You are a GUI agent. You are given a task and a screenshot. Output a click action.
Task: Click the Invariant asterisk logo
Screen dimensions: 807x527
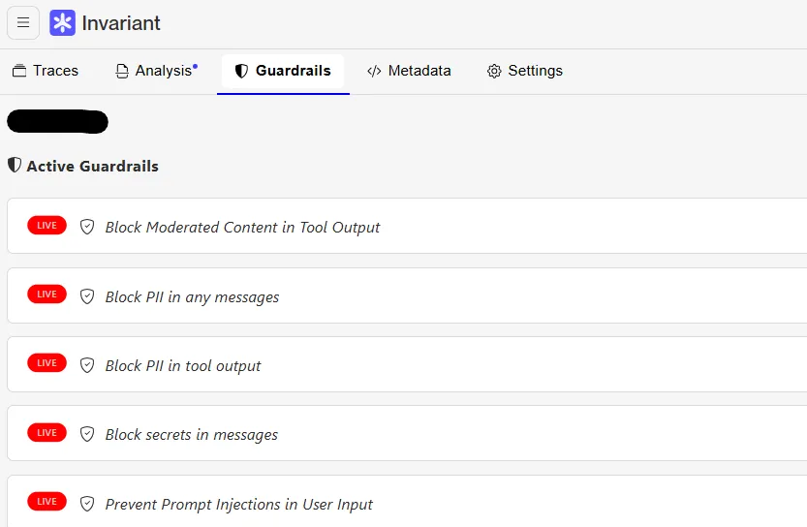point(63,23)
